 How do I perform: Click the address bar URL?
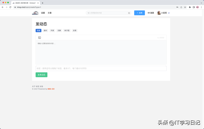point(29,7)
